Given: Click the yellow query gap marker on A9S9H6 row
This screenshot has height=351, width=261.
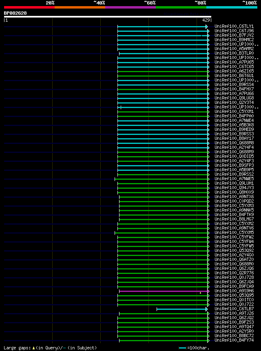Looking at the screenshot, I should pos(201,293).
